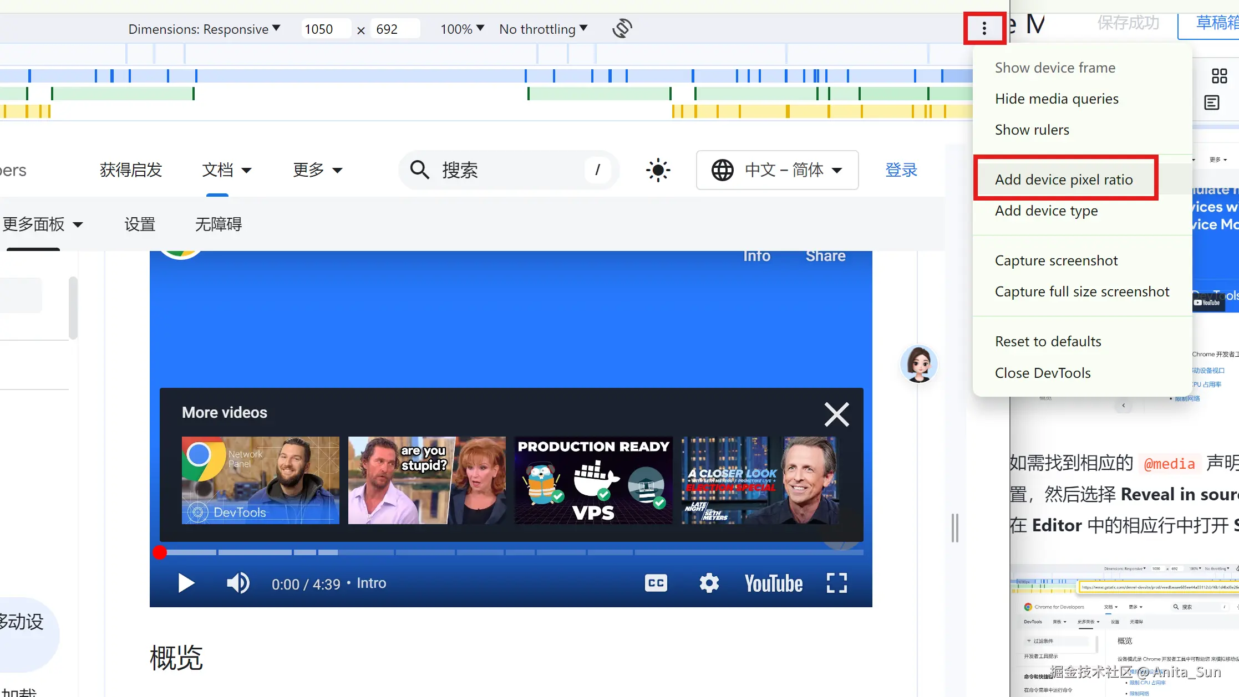Click the 获得启发 navigation link

[131, 170]
